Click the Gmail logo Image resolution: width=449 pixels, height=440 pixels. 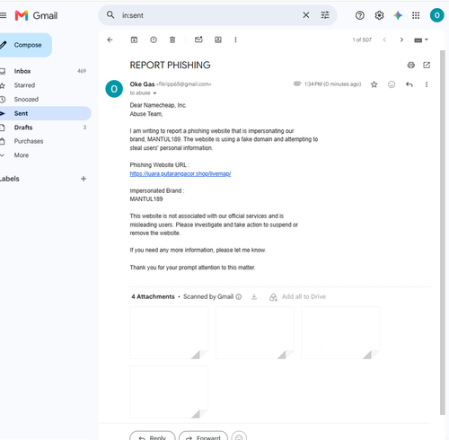point(36,15)
